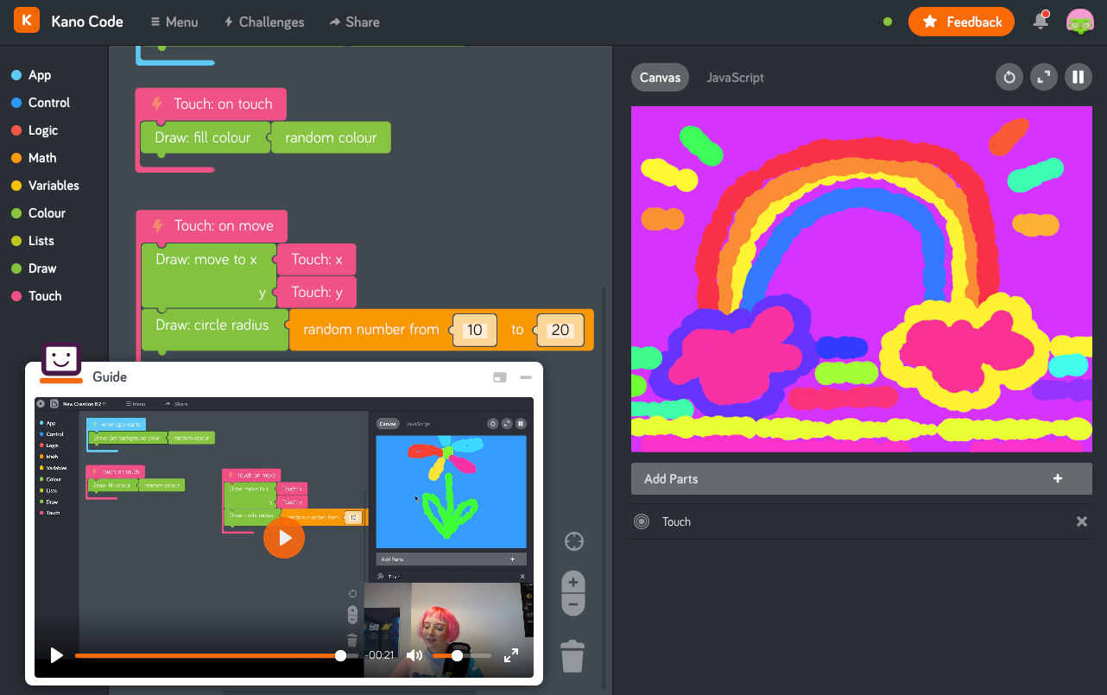Open the Menu dropdown
This screenshot has width=1107, height=695.
point(174,22)
